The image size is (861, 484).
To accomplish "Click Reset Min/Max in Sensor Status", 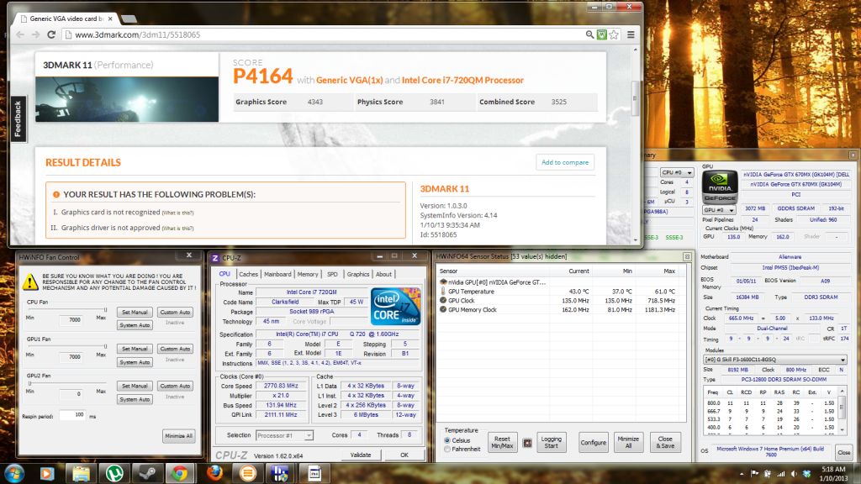I will coord(503,442).
